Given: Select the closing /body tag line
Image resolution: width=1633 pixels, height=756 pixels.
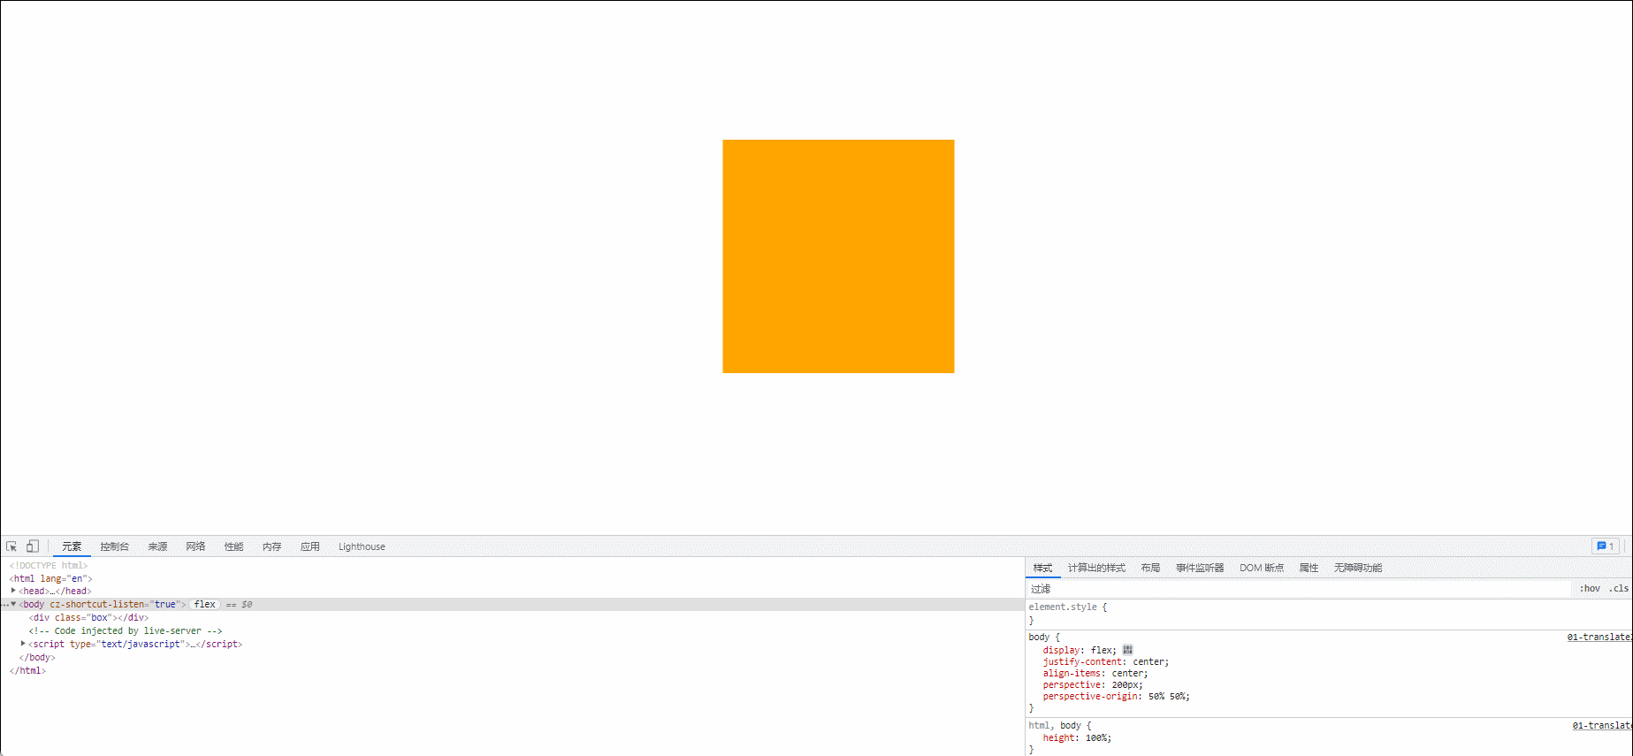Looking at the screenshot, I should click(x=37, y=658).
